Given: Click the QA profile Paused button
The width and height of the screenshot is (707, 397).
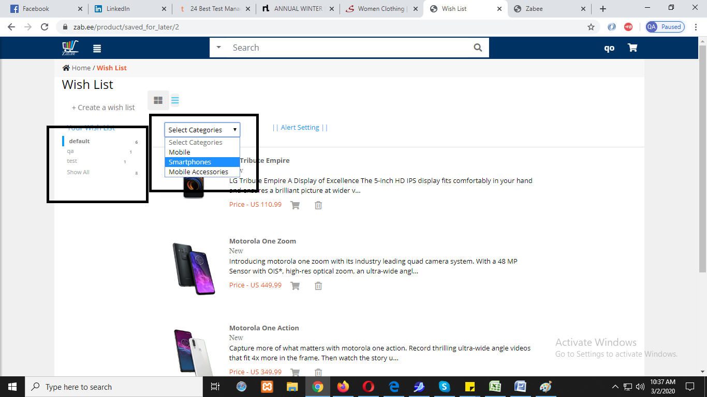Looking at the screenshot, I should tap(665, 27).
